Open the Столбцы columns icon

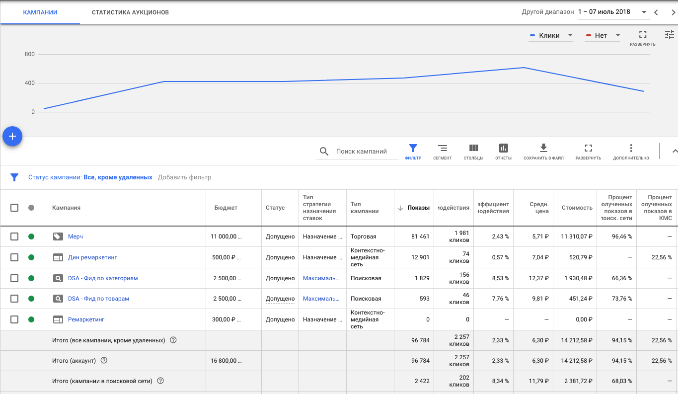[x=473, y=148]
